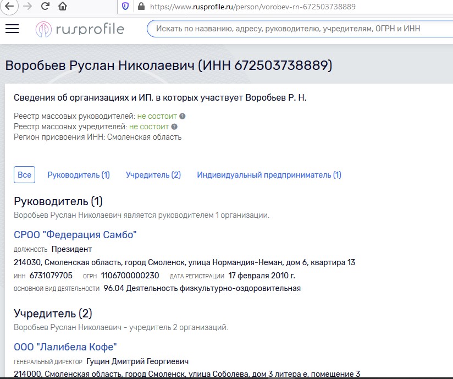Show help for mass founders registry

(x=174, y=127)
